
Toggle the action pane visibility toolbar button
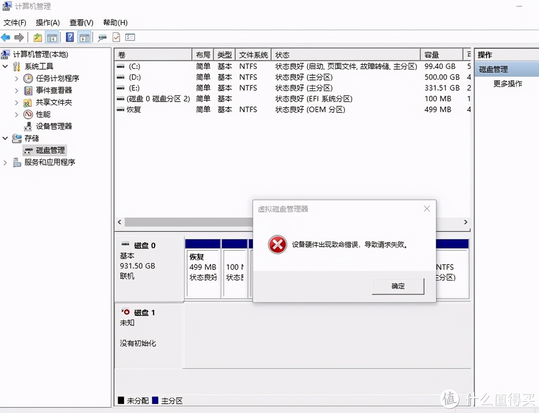coord(84,37)
